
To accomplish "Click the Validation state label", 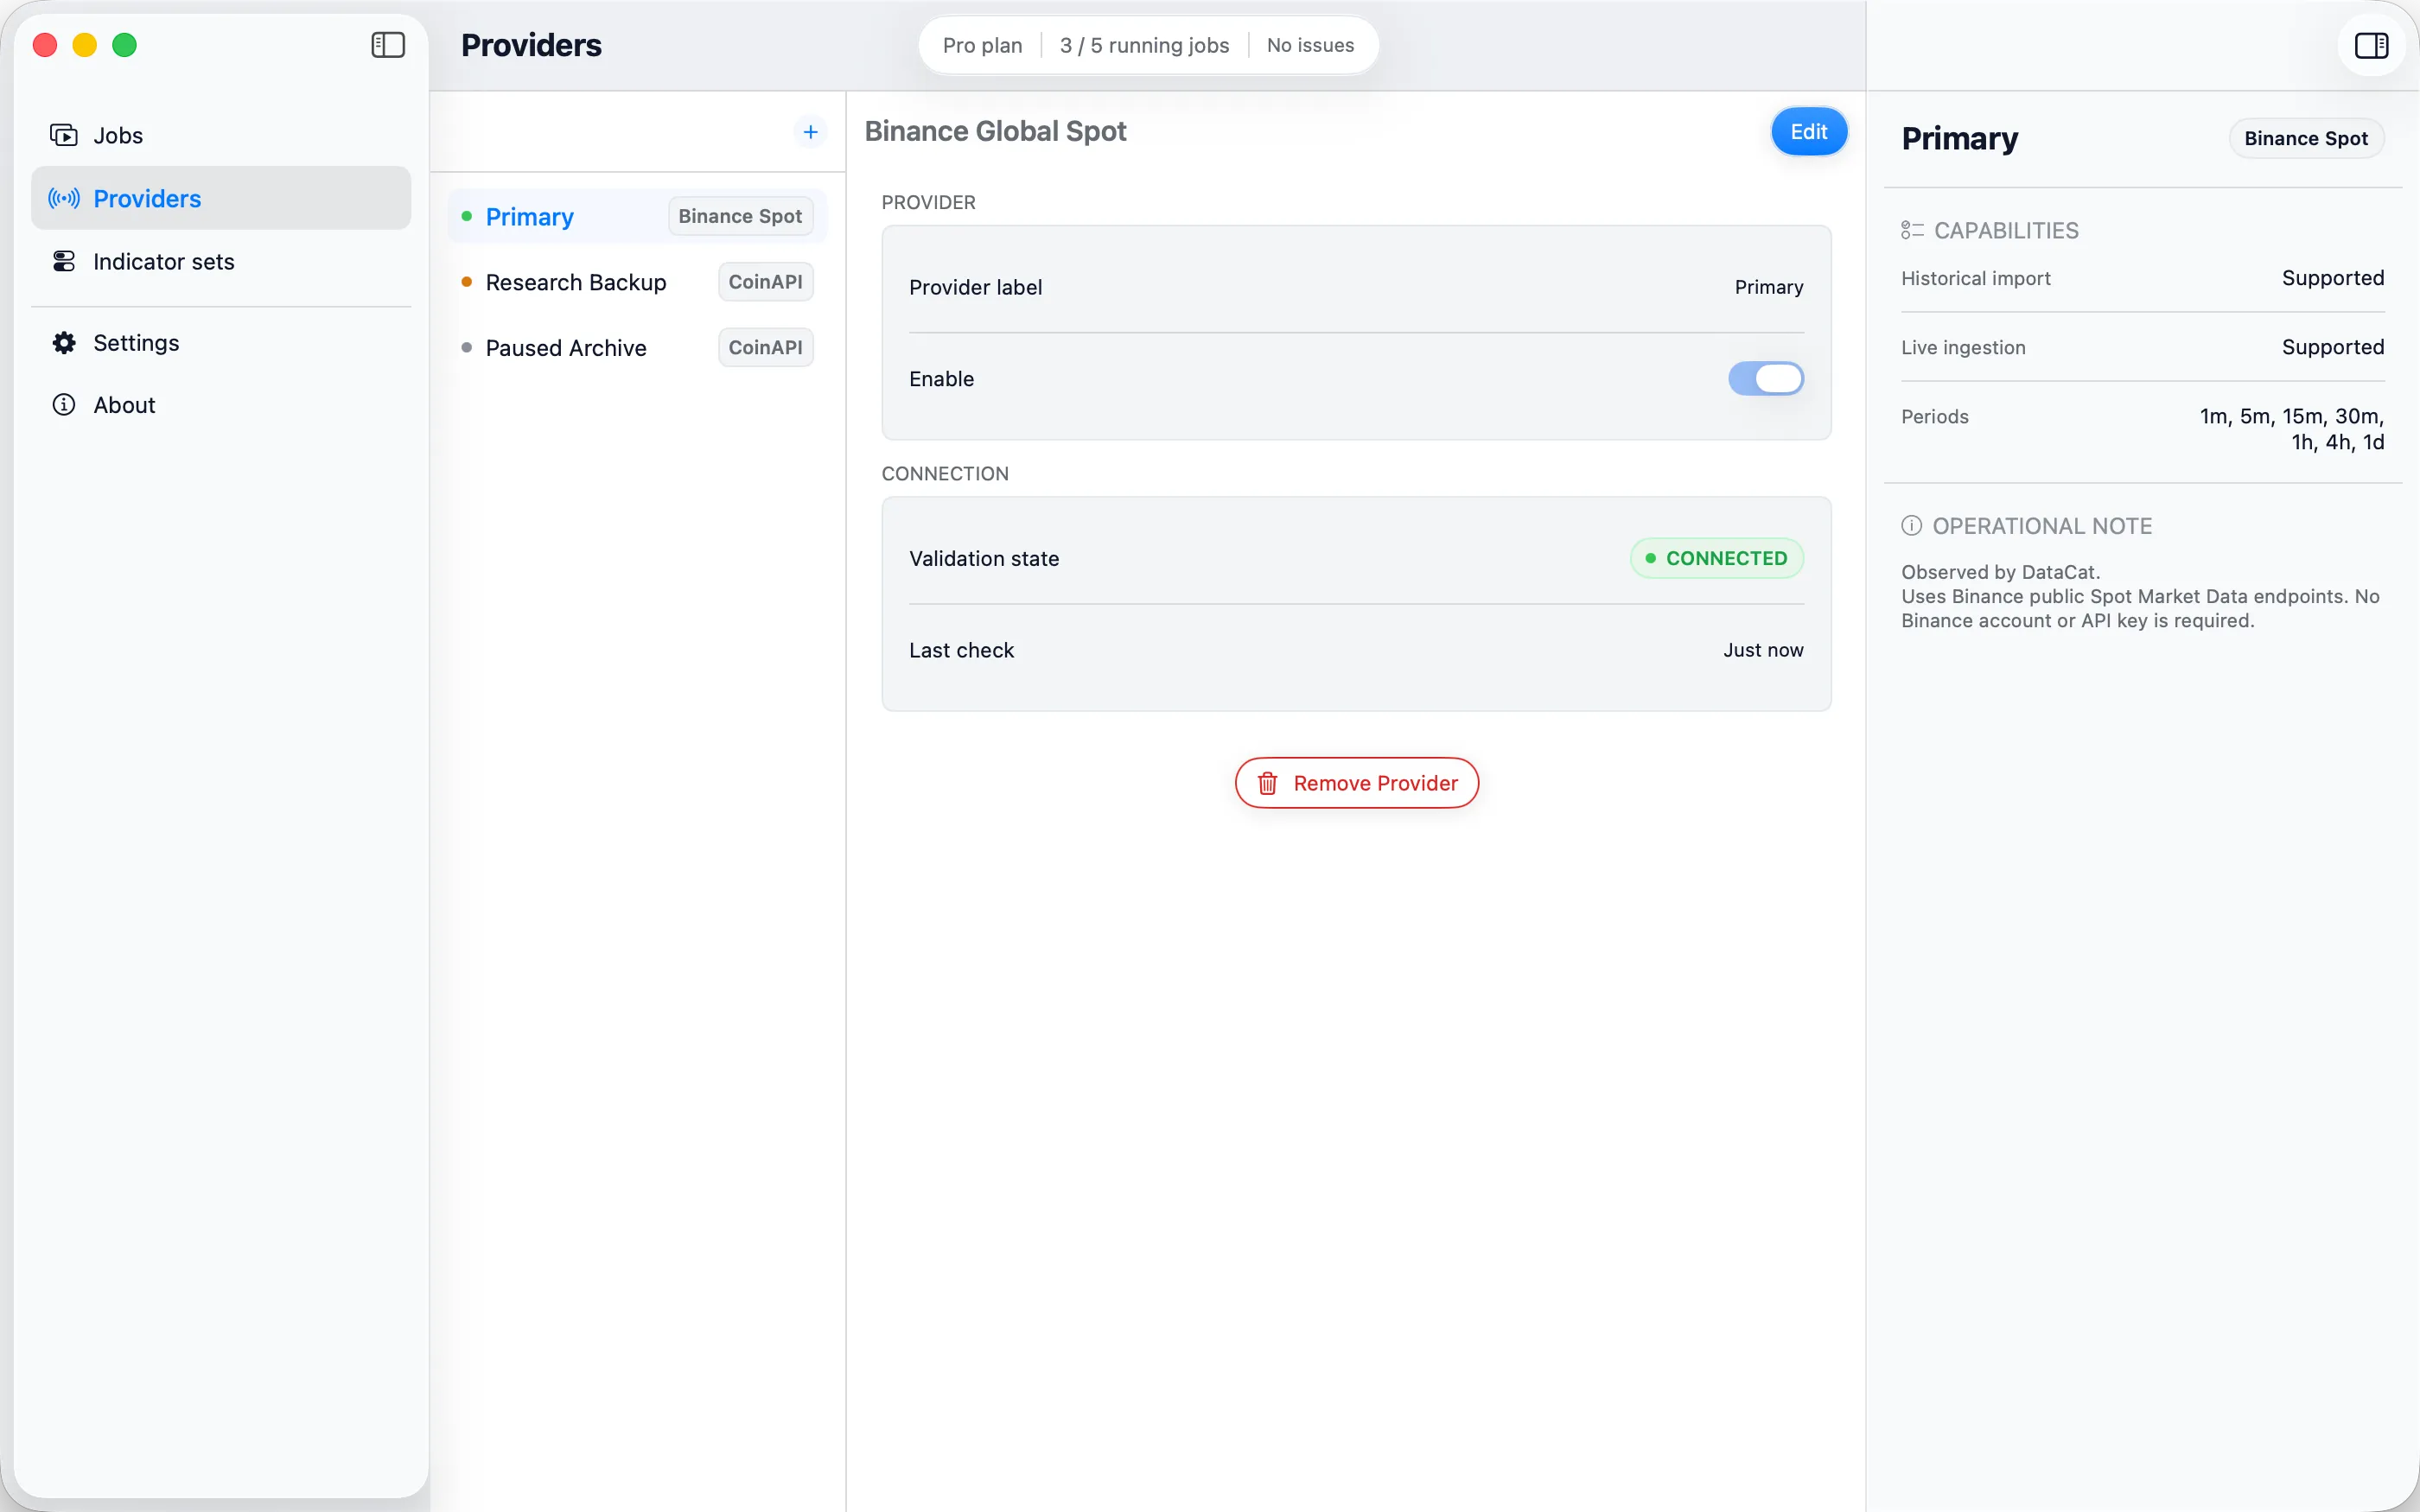I will (984, 558).
